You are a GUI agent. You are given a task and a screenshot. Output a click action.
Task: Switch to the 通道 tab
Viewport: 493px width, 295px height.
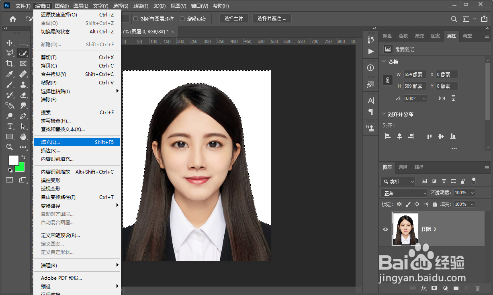click(403, 167)
